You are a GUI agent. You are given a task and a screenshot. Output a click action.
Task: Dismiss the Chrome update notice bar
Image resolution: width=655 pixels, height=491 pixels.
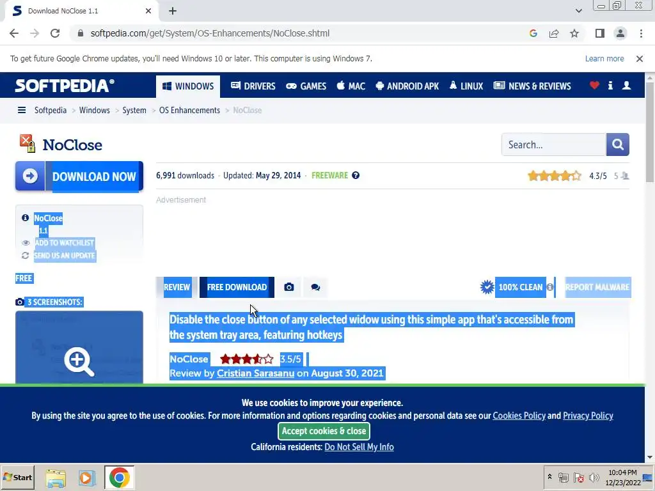coord(639,59)
